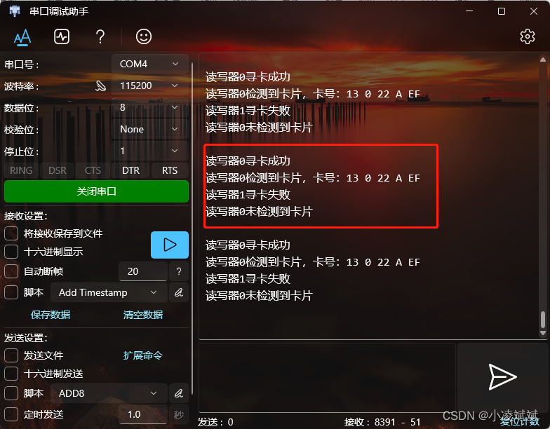The width and height of the screenshot is (550, 429).
Task: Open settings gear icon
Action: click(x=528, y=36)
